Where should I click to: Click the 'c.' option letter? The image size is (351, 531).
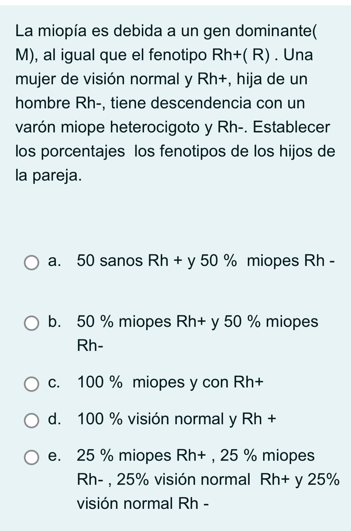[55, 383]
